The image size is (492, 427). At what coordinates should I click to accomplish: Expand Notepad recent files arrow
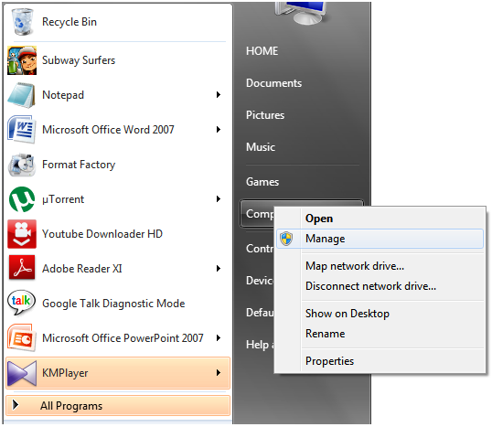[x=219, y=95]
